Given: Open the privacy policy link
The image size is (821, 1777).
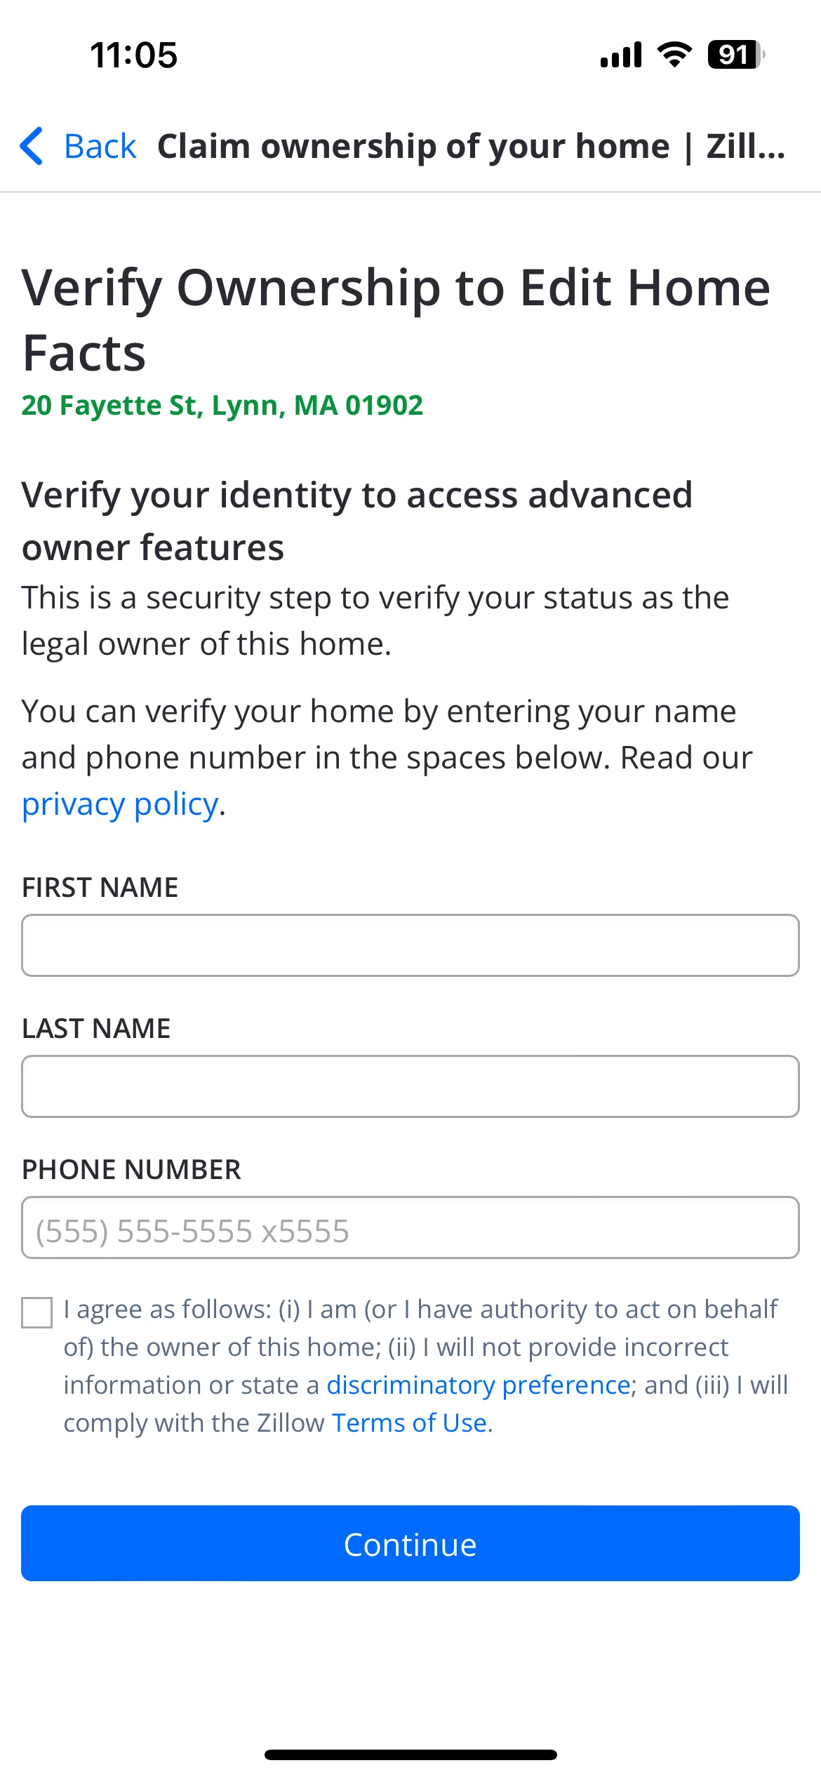Looking at the screenshot, I should [120, 804].
